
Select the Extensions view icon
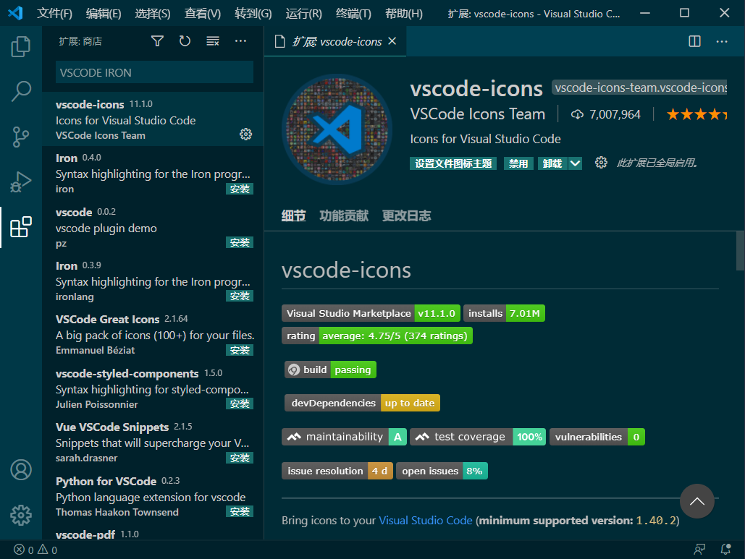[21, 227]
